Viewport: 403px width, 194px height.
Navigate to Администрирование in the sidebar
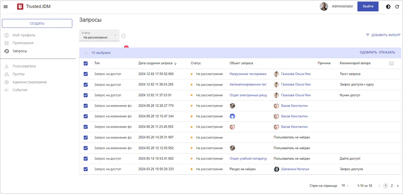click(x=30, y=82)
